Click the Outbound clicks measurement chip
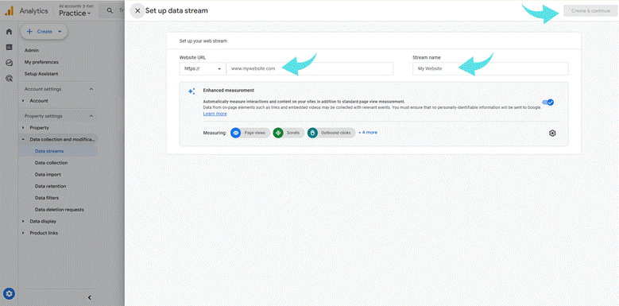619x306 pixels. 331,133
